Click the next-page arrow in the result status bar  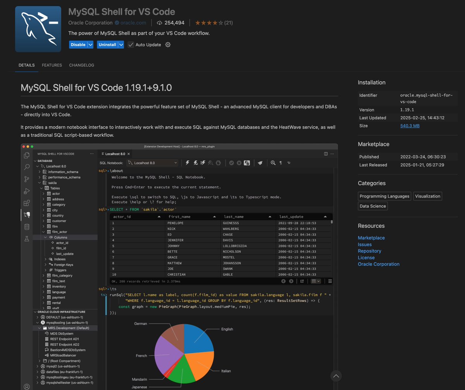tap(291, 281)
